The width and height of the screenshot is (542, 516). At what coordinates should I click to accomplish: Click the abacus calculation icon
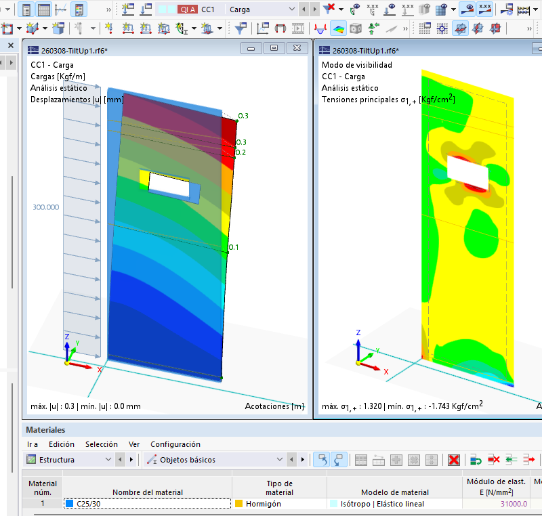(524, 10)
